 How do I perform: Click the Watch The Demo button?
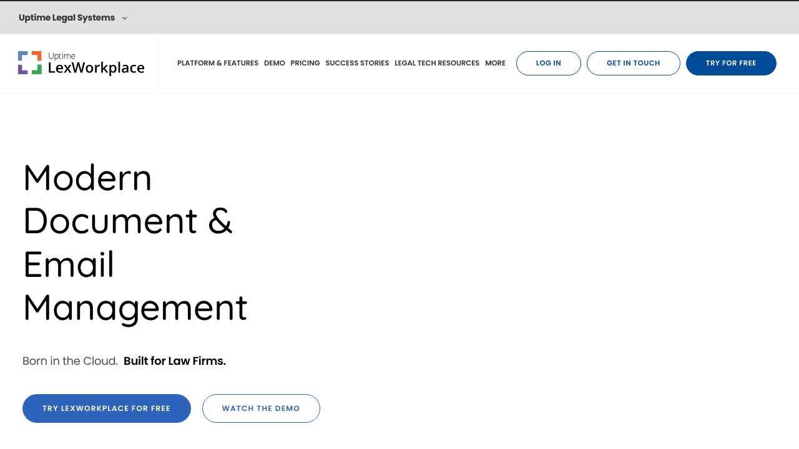(x=261, y=408)
